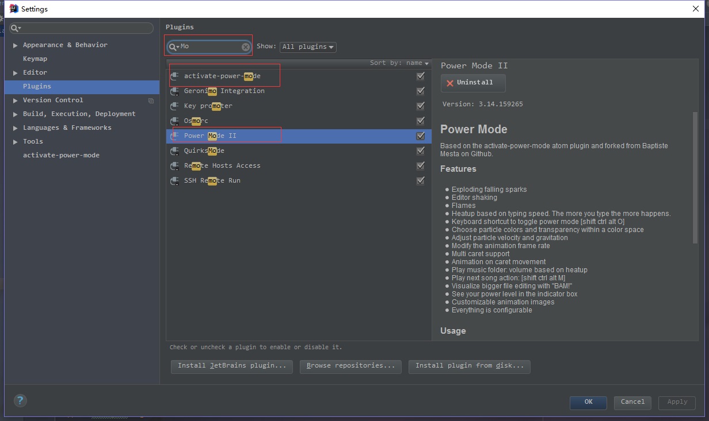The height and width of the screenshot is (421, 709).
Task: Select the Geronimo Integration plugin row
Action: point(298,91)
